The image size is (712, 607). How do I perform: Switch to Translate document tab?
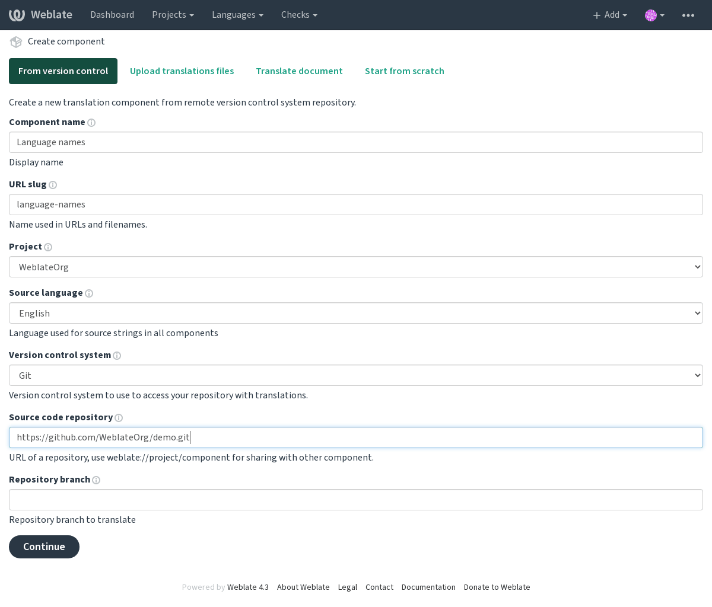point(299,71)
